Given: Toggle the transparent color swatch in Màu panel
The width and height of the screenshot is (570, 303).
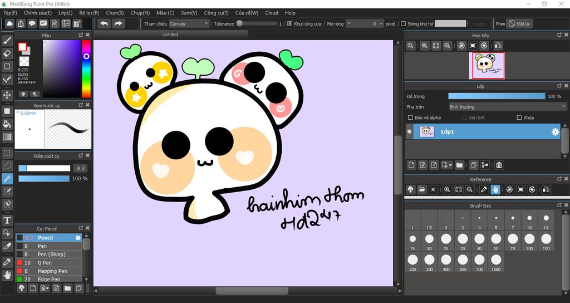Looking at the screenshot, I should click(24, 61).
